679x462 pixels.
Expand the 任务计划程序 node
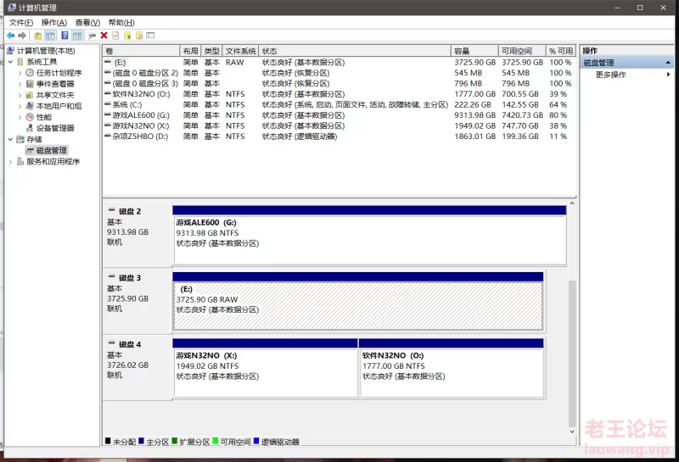tap(20, 73)
